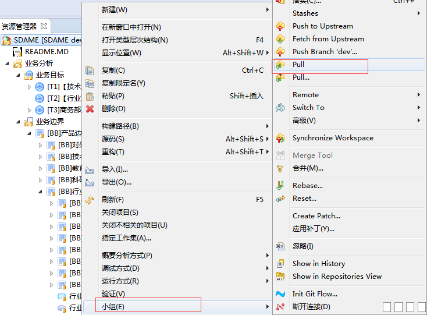Expand the [T1] tree item arrow
This screenshot has width=427, height=315.
coord(30,87)
